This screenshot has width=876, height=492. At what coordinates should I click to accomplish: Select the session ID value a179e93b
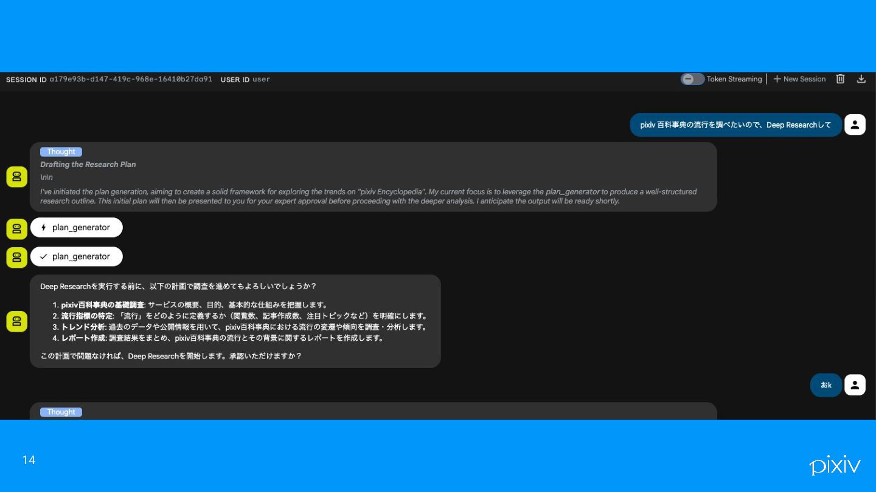coord(131,79)
